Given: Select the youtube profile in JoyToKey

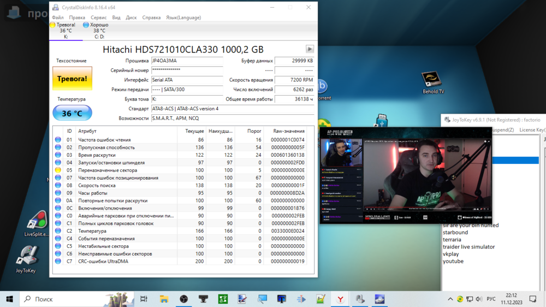Looking at the screenshot, I should pyautogui.click(x=453, y=261).
